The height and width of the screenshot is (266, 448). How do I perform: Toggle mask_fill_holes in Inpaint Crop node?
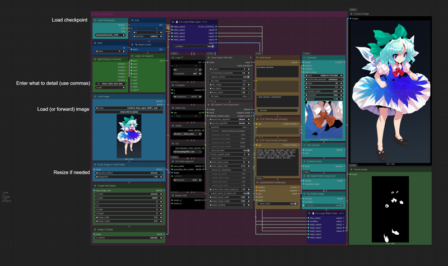[230, 150]
